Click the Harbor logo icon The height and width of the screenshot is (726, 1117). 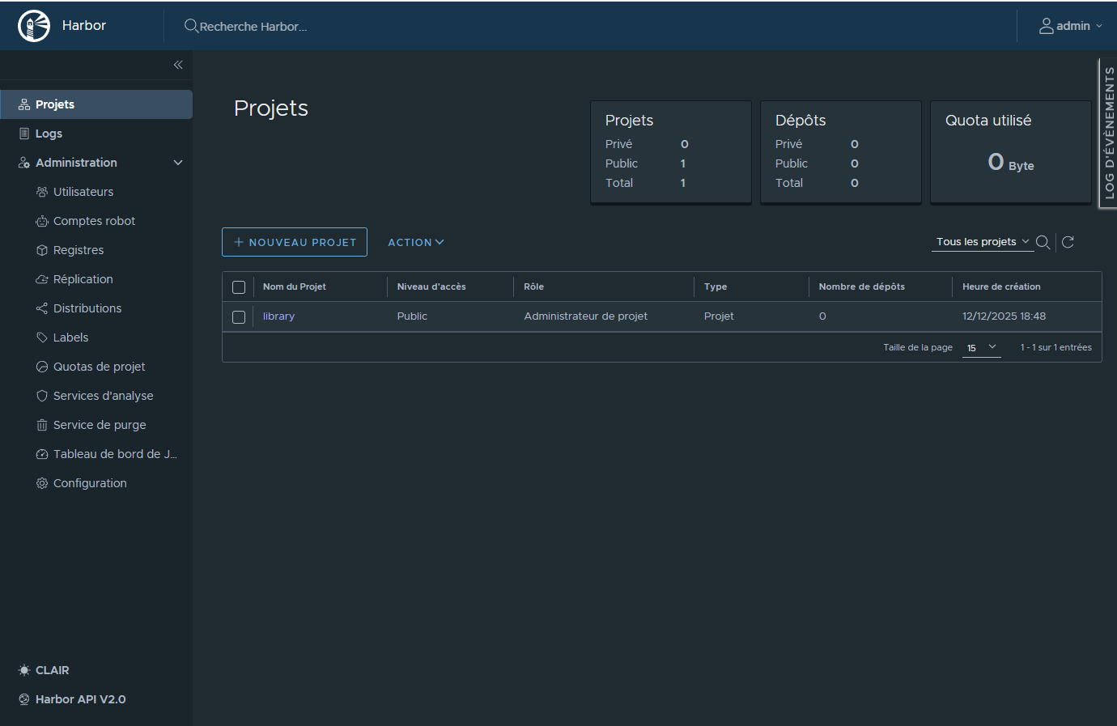click(34, 26)
